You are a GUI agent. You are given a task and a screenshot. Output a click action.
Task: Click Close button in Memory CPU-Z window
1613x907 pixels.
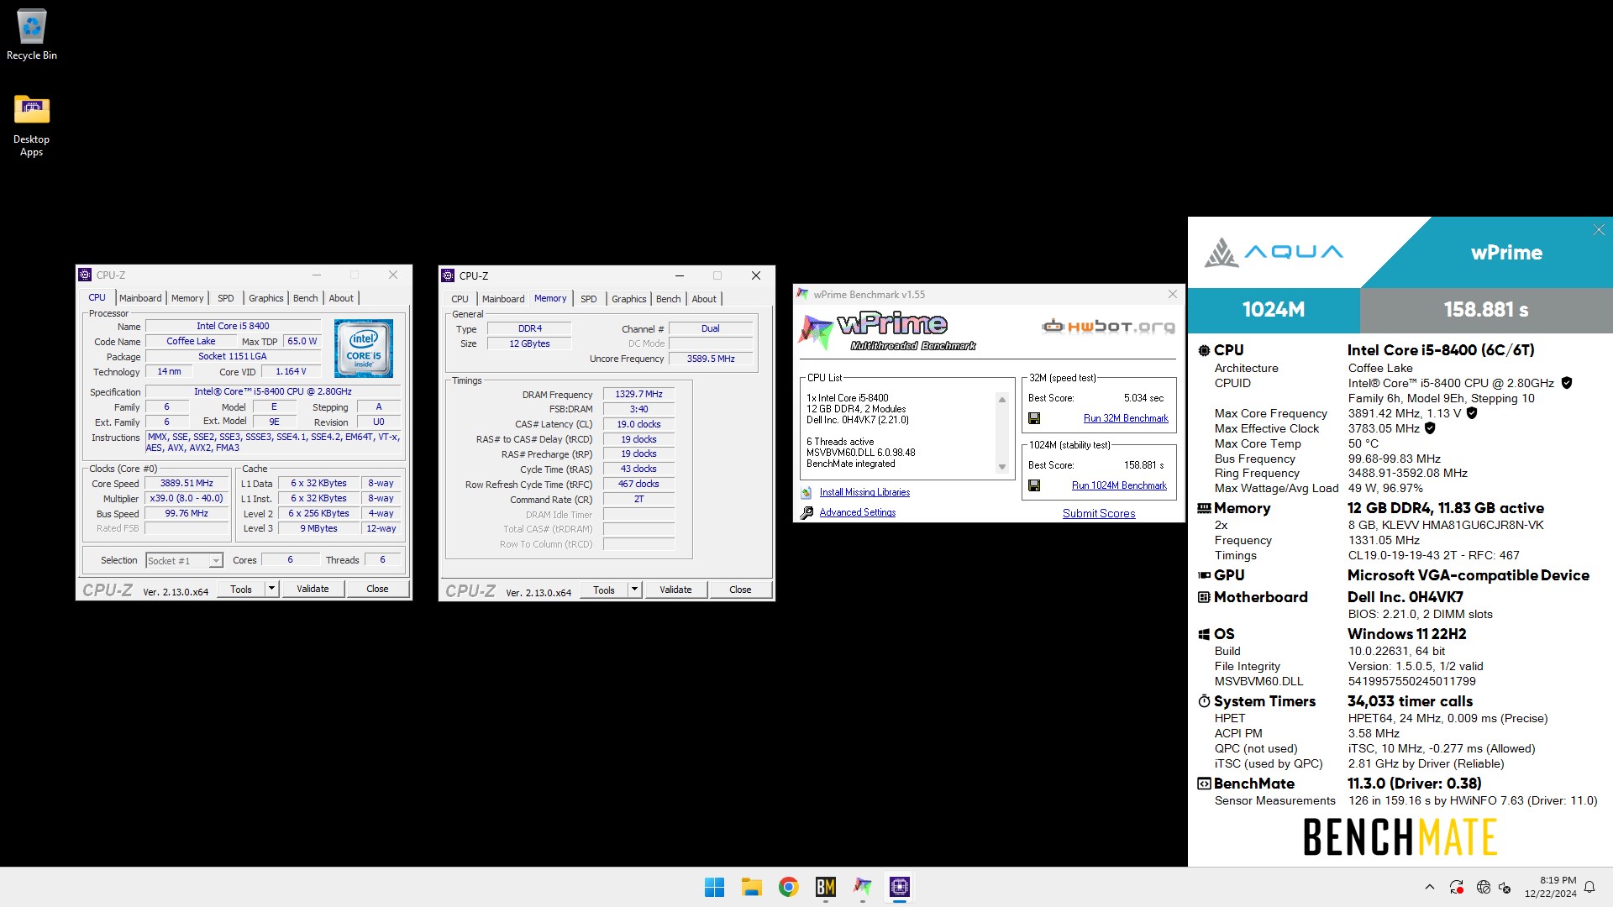740,590
